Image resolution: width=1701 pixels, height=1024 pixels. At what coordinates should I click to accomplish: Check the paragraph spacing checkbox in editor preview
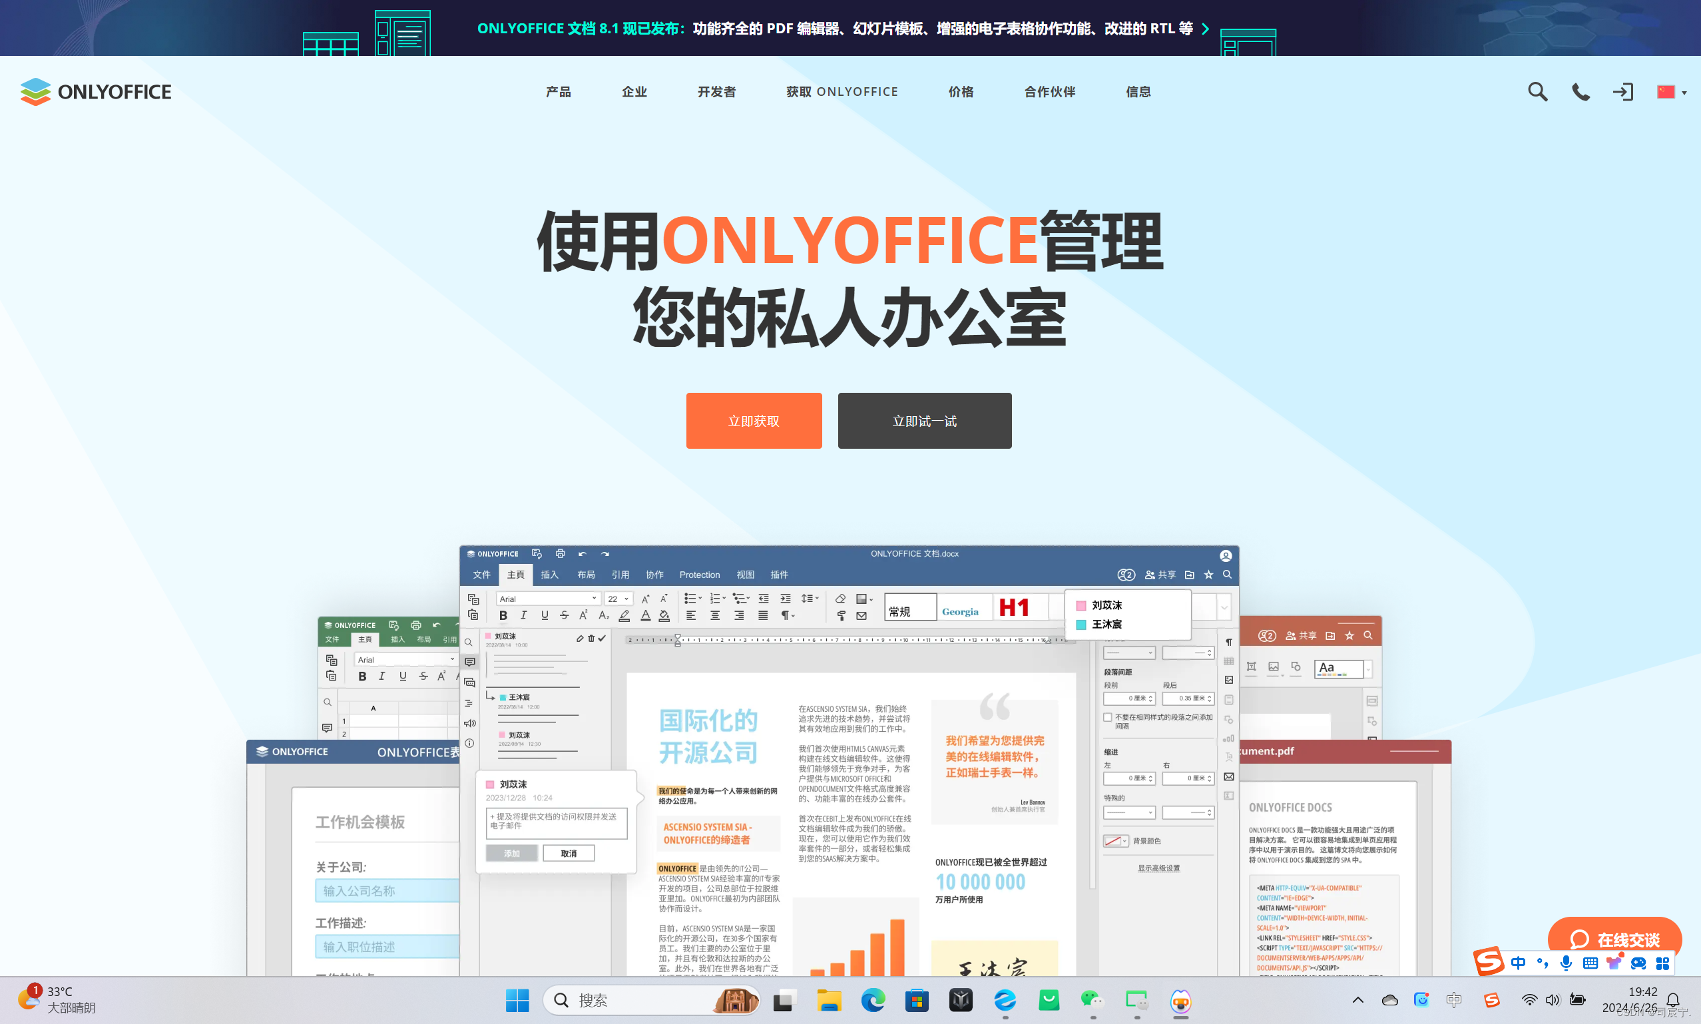point(1108,718)
